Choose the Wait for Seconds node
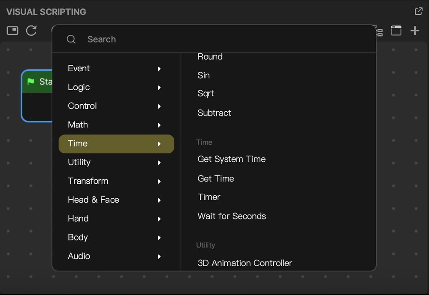 232,216
